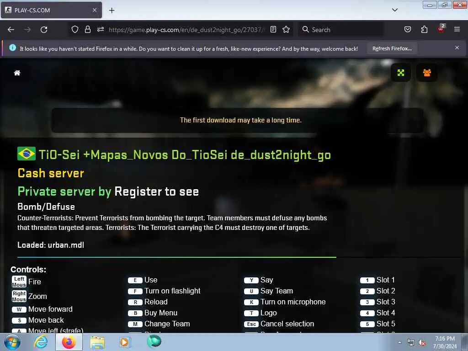Click the info icon in notification bar
This screenshot has height=351, width=468.
point(12,48)
